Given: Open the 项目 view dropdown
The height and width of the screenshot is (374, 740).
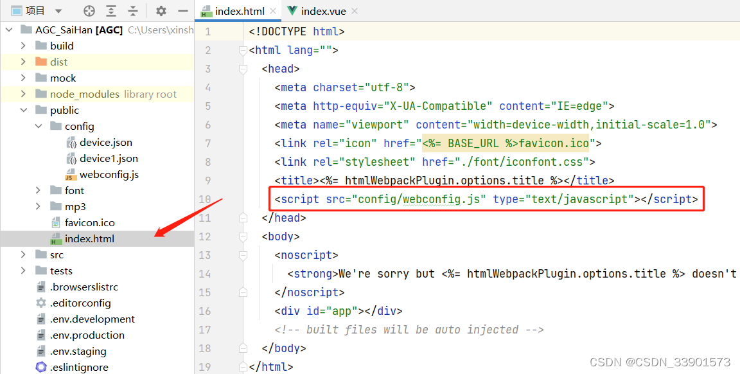Looking at the screenshot, I should tap(58, 11).
